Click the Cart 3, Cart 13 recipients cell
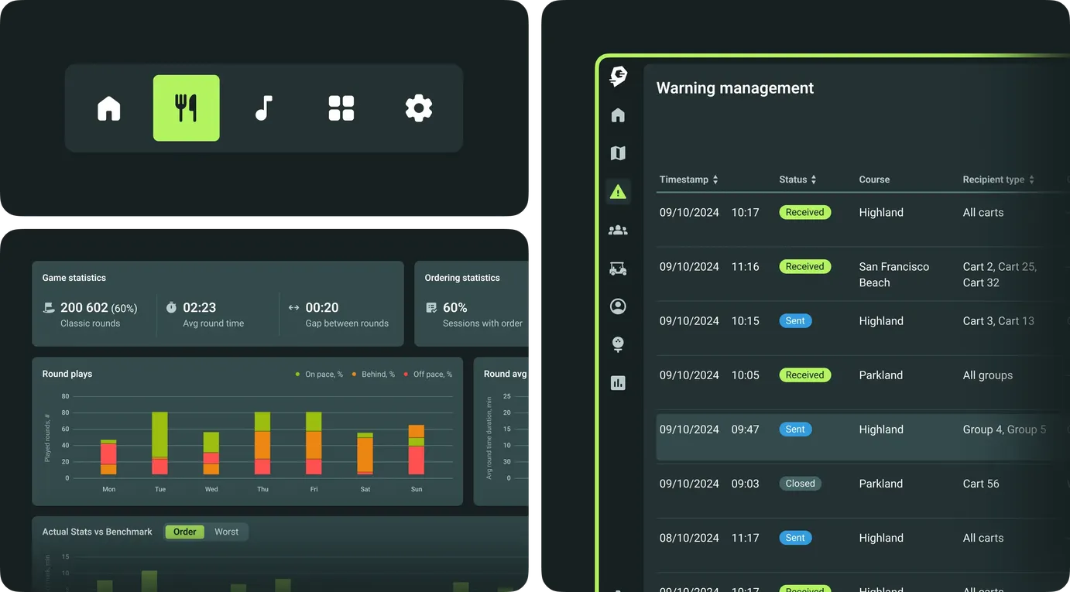Viewport: 1070px width, 592px height. coord(999,321)
